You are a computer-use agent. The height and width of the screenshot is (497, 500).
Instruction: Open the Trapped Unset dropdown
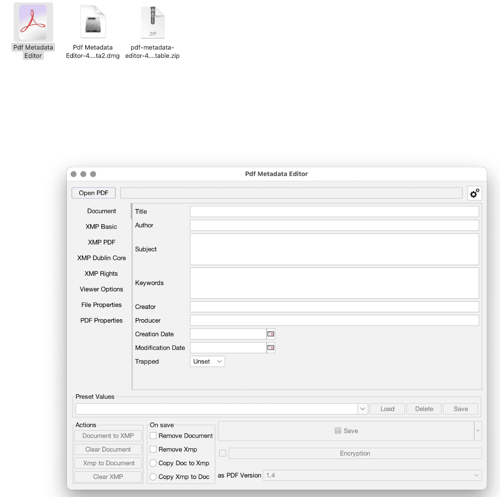point(207,362)
